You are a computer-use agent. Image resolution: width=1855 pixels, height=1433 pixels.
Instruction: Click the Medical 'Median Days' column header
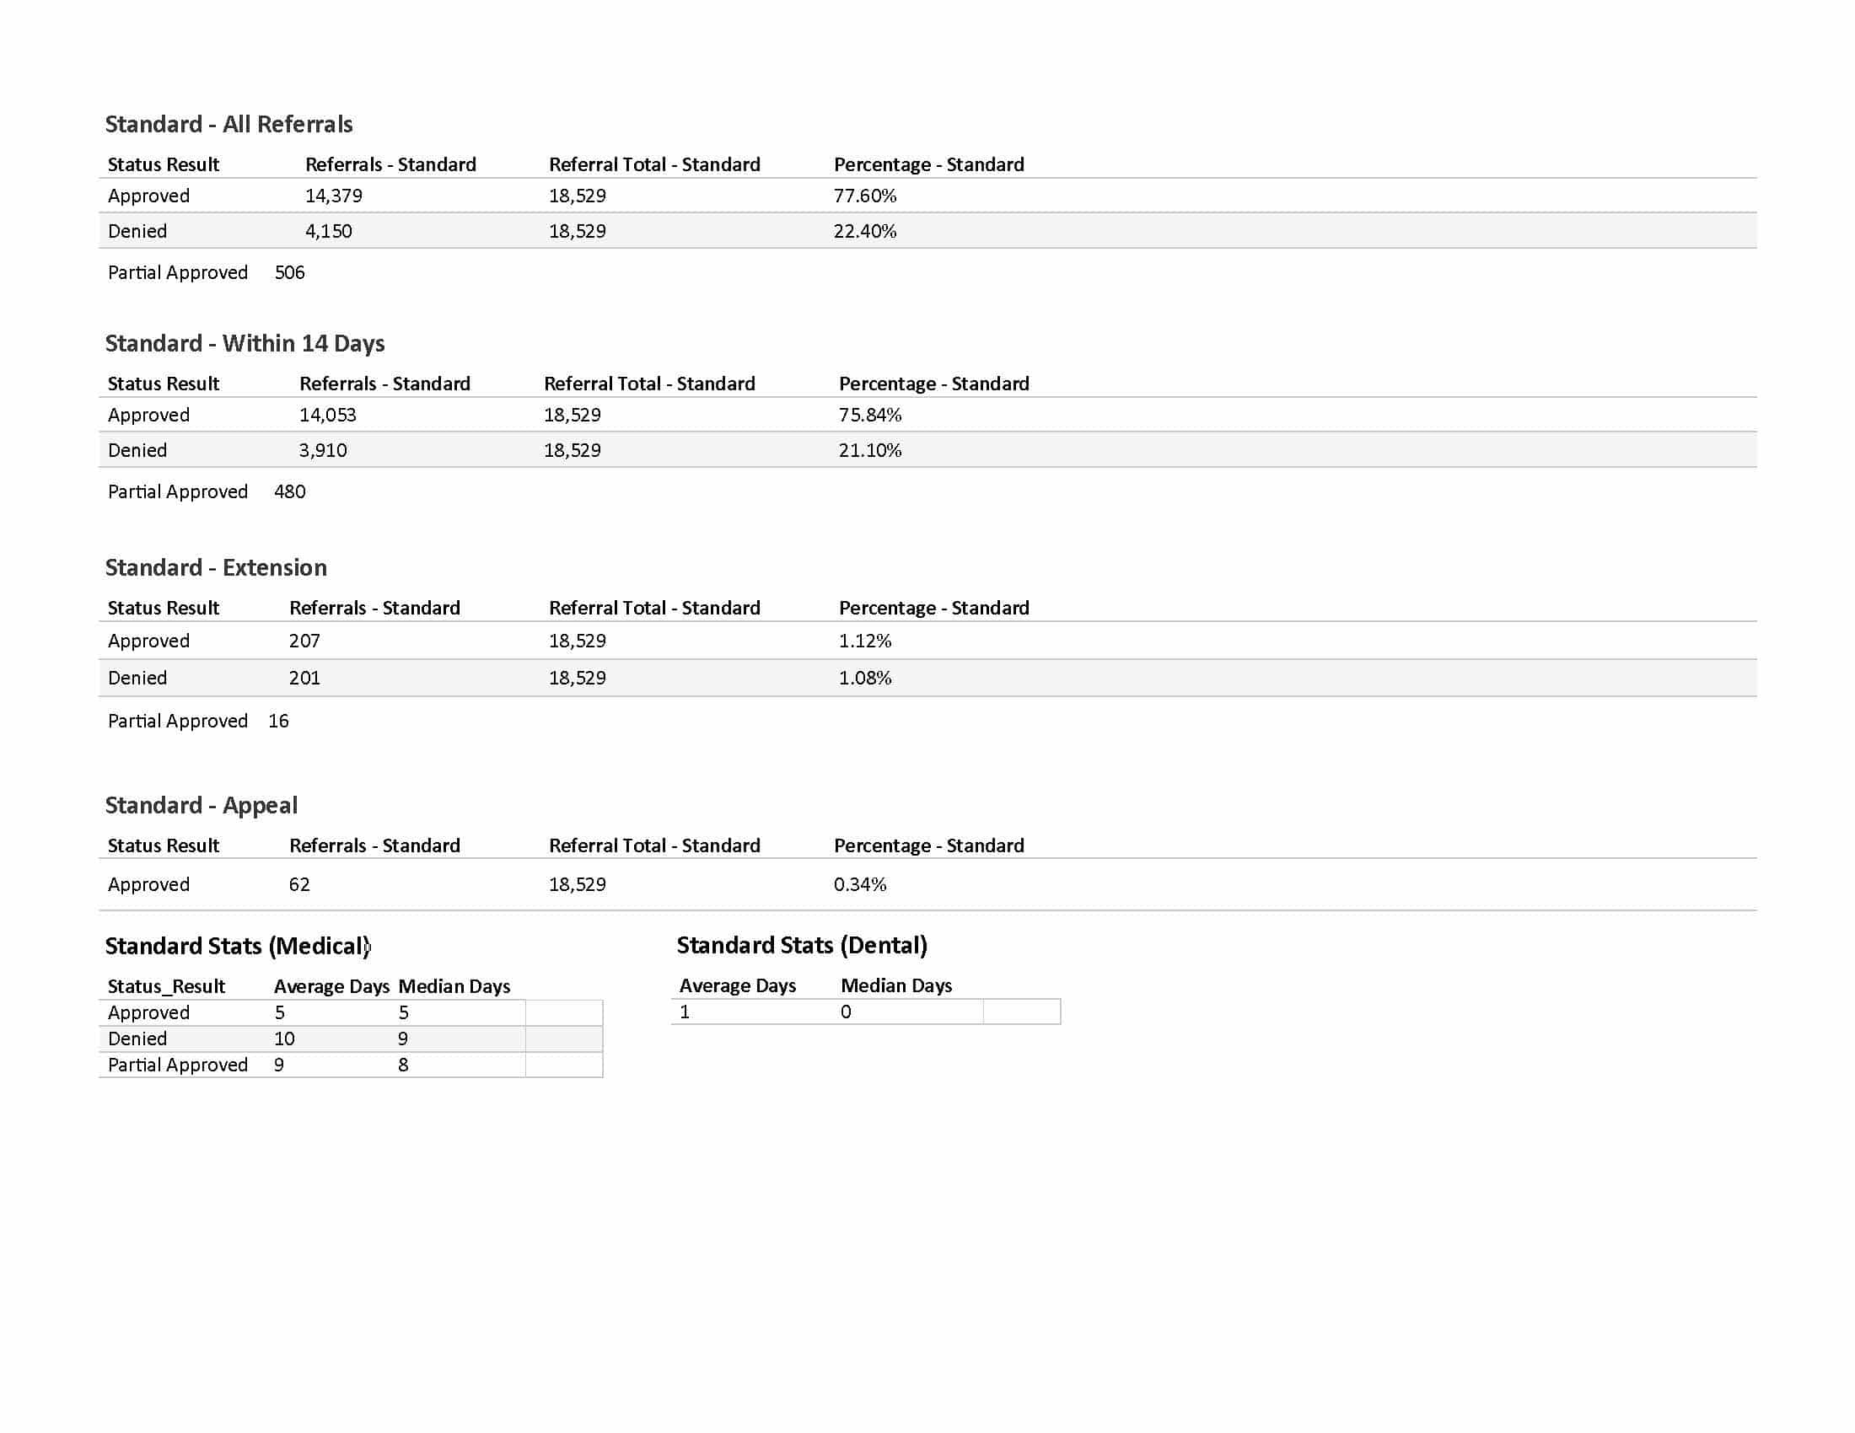point(454,985)
